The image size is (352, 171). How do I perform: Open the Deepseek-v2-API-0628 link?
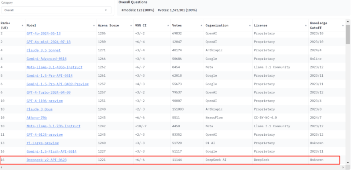tap(47, 160)
